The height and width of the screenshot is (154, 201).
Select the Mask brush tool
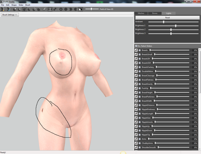point(20,9)
